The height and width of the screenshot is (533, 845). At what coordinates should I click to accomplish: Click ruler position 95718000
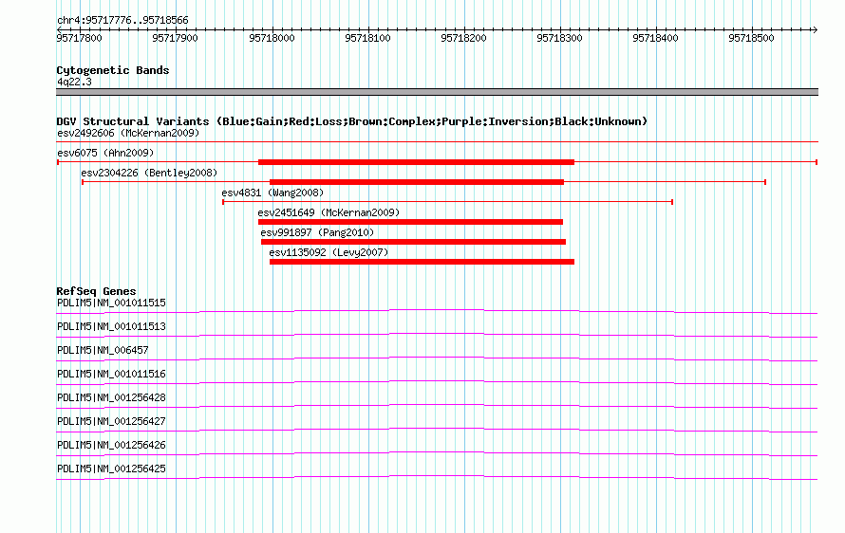pyautogui.click(x=272, y=38)
